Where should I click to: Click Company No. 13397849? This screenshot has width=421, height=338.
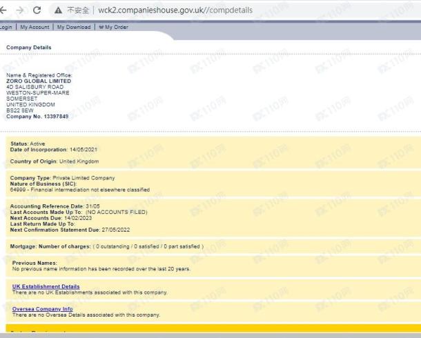pos(37,117)
